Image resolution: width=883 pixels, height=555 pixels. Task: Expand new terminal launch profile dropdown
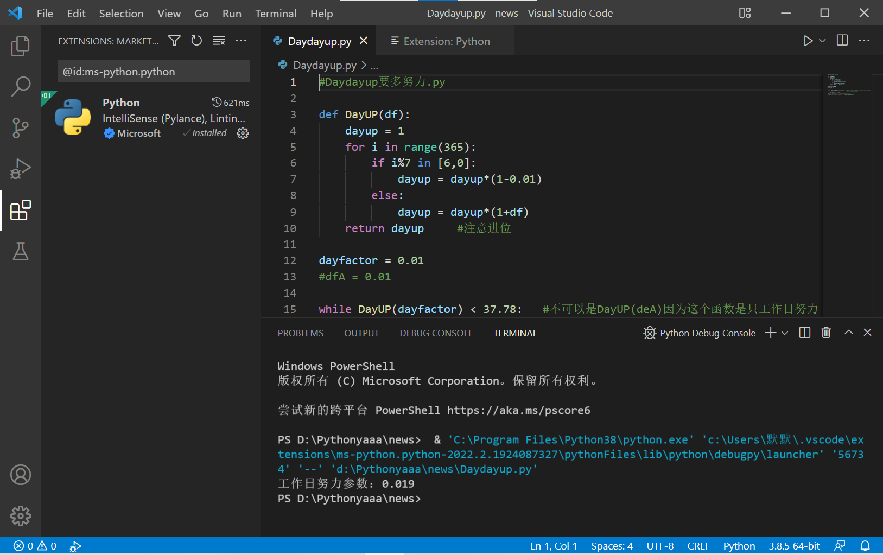pyautogui.click(x=785, y=333)
